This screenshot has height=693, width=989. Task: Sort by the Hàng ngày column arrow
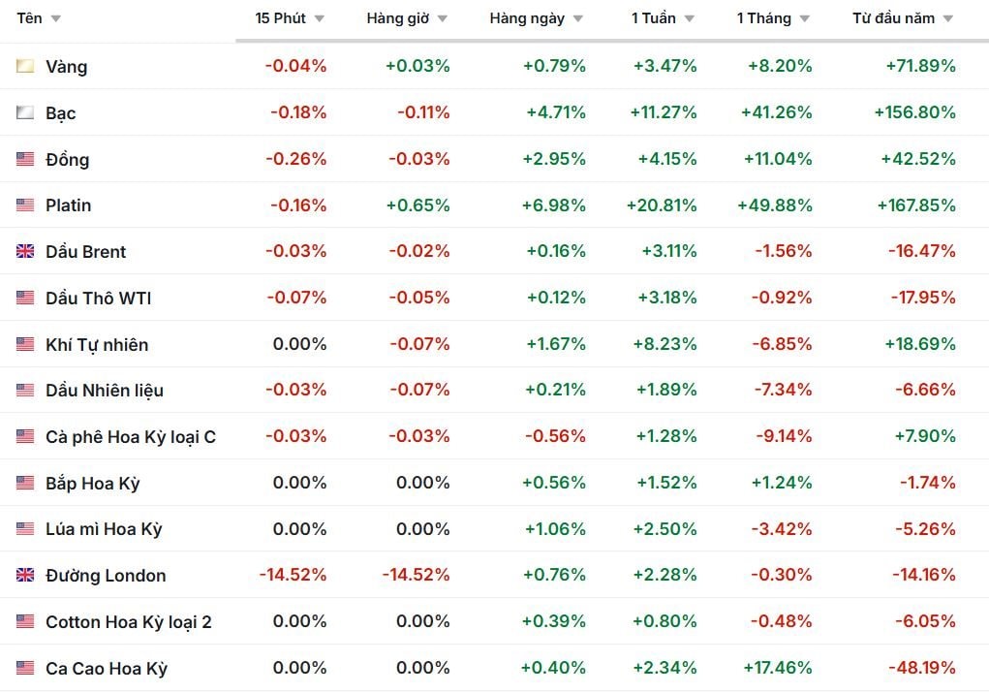coord(578,19)
